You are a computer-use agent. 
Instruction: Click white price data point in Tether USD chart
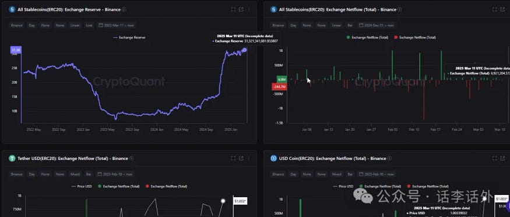[x=223, y=201]
